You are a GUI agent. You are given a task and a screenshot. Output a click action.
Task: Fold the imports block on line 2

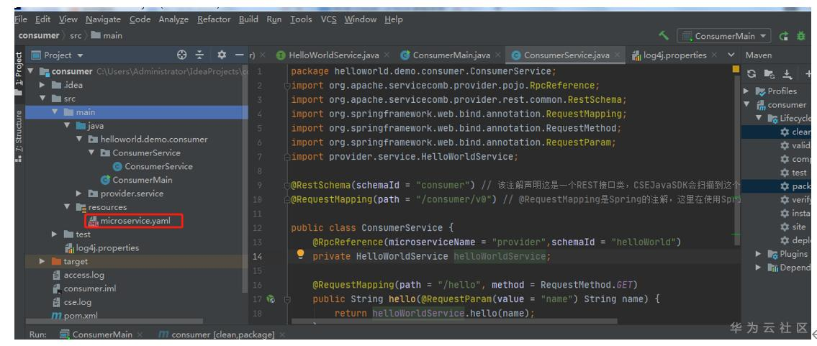click(x=286, y=86)
